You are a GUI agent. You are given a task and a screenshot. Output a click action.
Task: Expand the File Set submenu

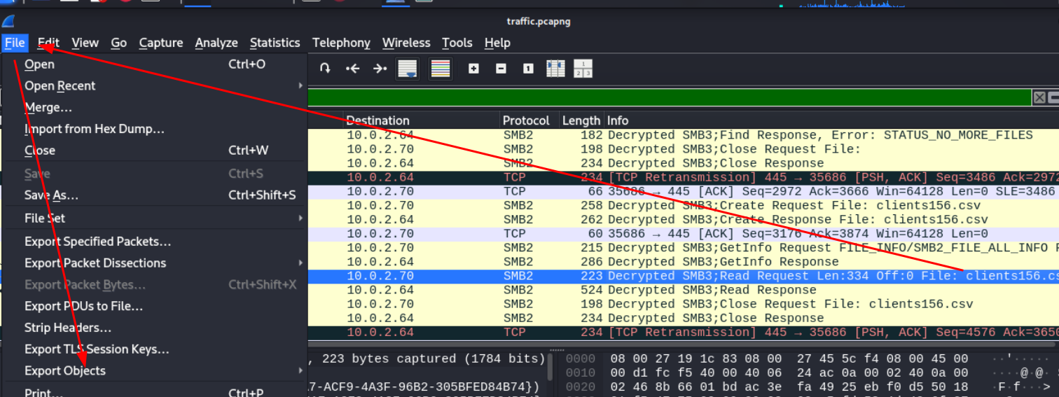coord(155,218)
